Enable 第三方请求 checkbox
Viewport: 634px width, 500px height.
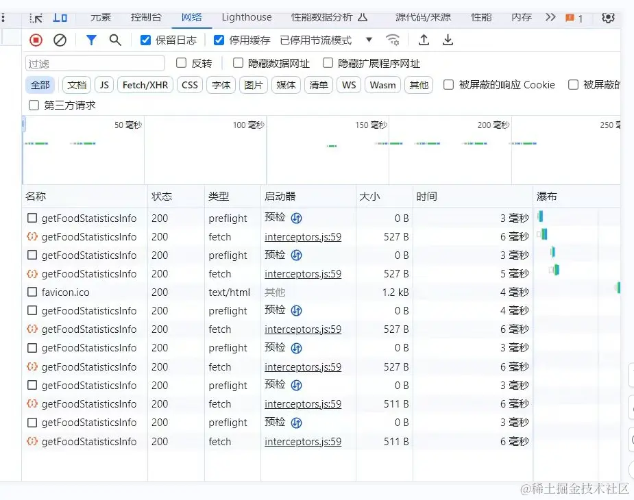(x=34, y=105)
